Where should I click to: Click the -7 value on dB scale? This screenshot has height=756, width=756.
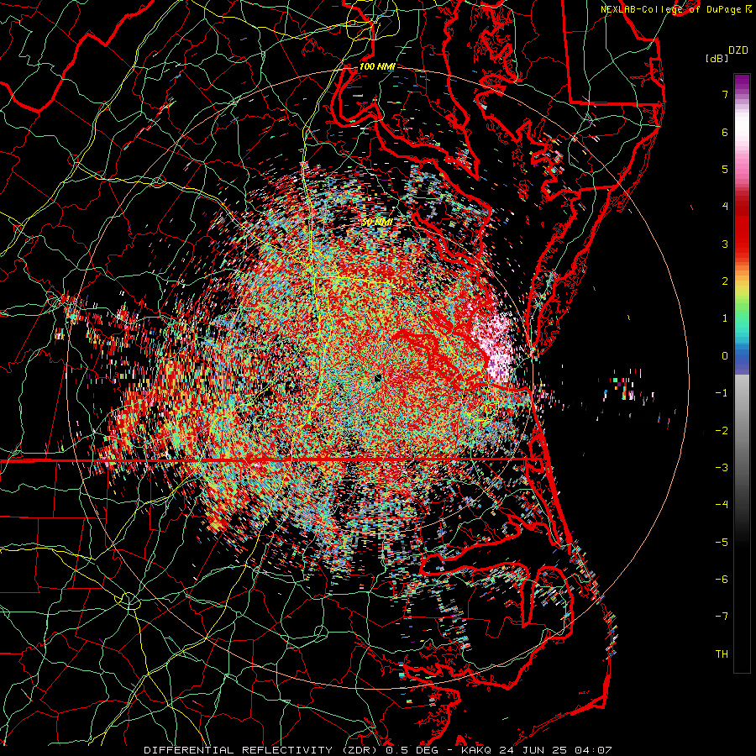pyautogui.click(x=722, y=617)
